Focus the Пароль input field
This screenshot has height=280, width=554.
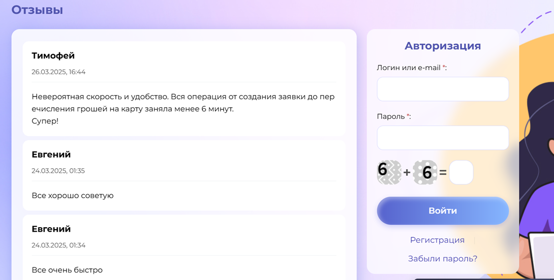point(443,138)
